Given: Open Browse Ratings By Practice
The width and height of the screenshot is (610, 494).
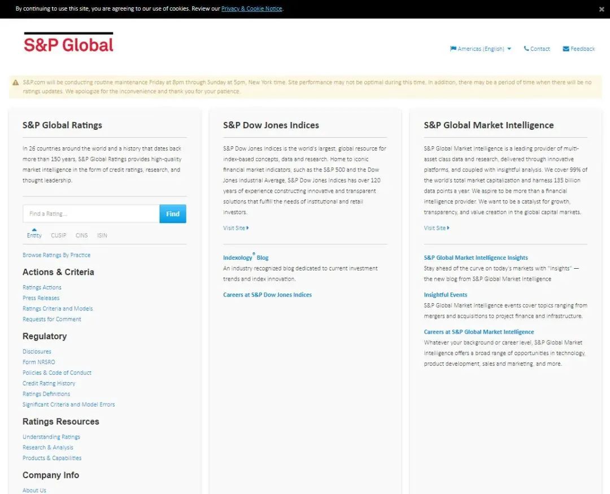Looking at the screenshot, I should coord(56,255).
